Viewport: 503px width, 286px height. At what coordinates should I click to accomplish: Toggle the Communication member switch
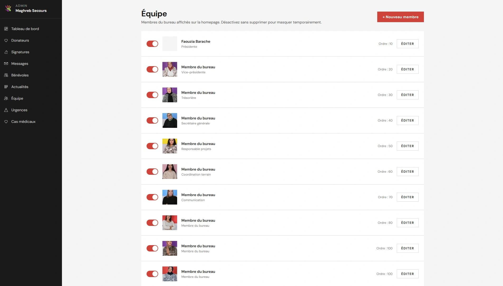(x=152, y=197)
